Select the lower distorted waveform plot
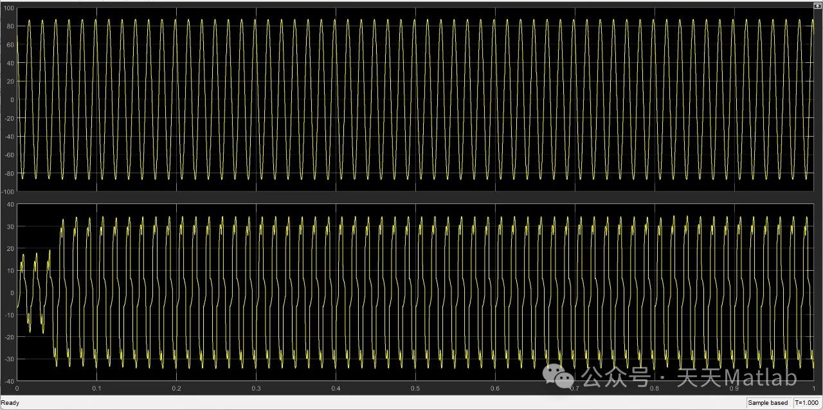Image resolution: width=823 pixels, height=410 pixels. tap(415, 293)
